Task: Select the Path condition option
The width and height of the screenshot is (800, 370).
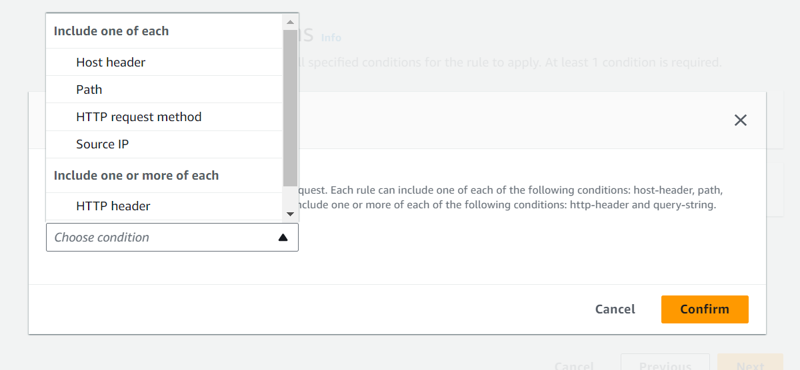Action: 164,89
